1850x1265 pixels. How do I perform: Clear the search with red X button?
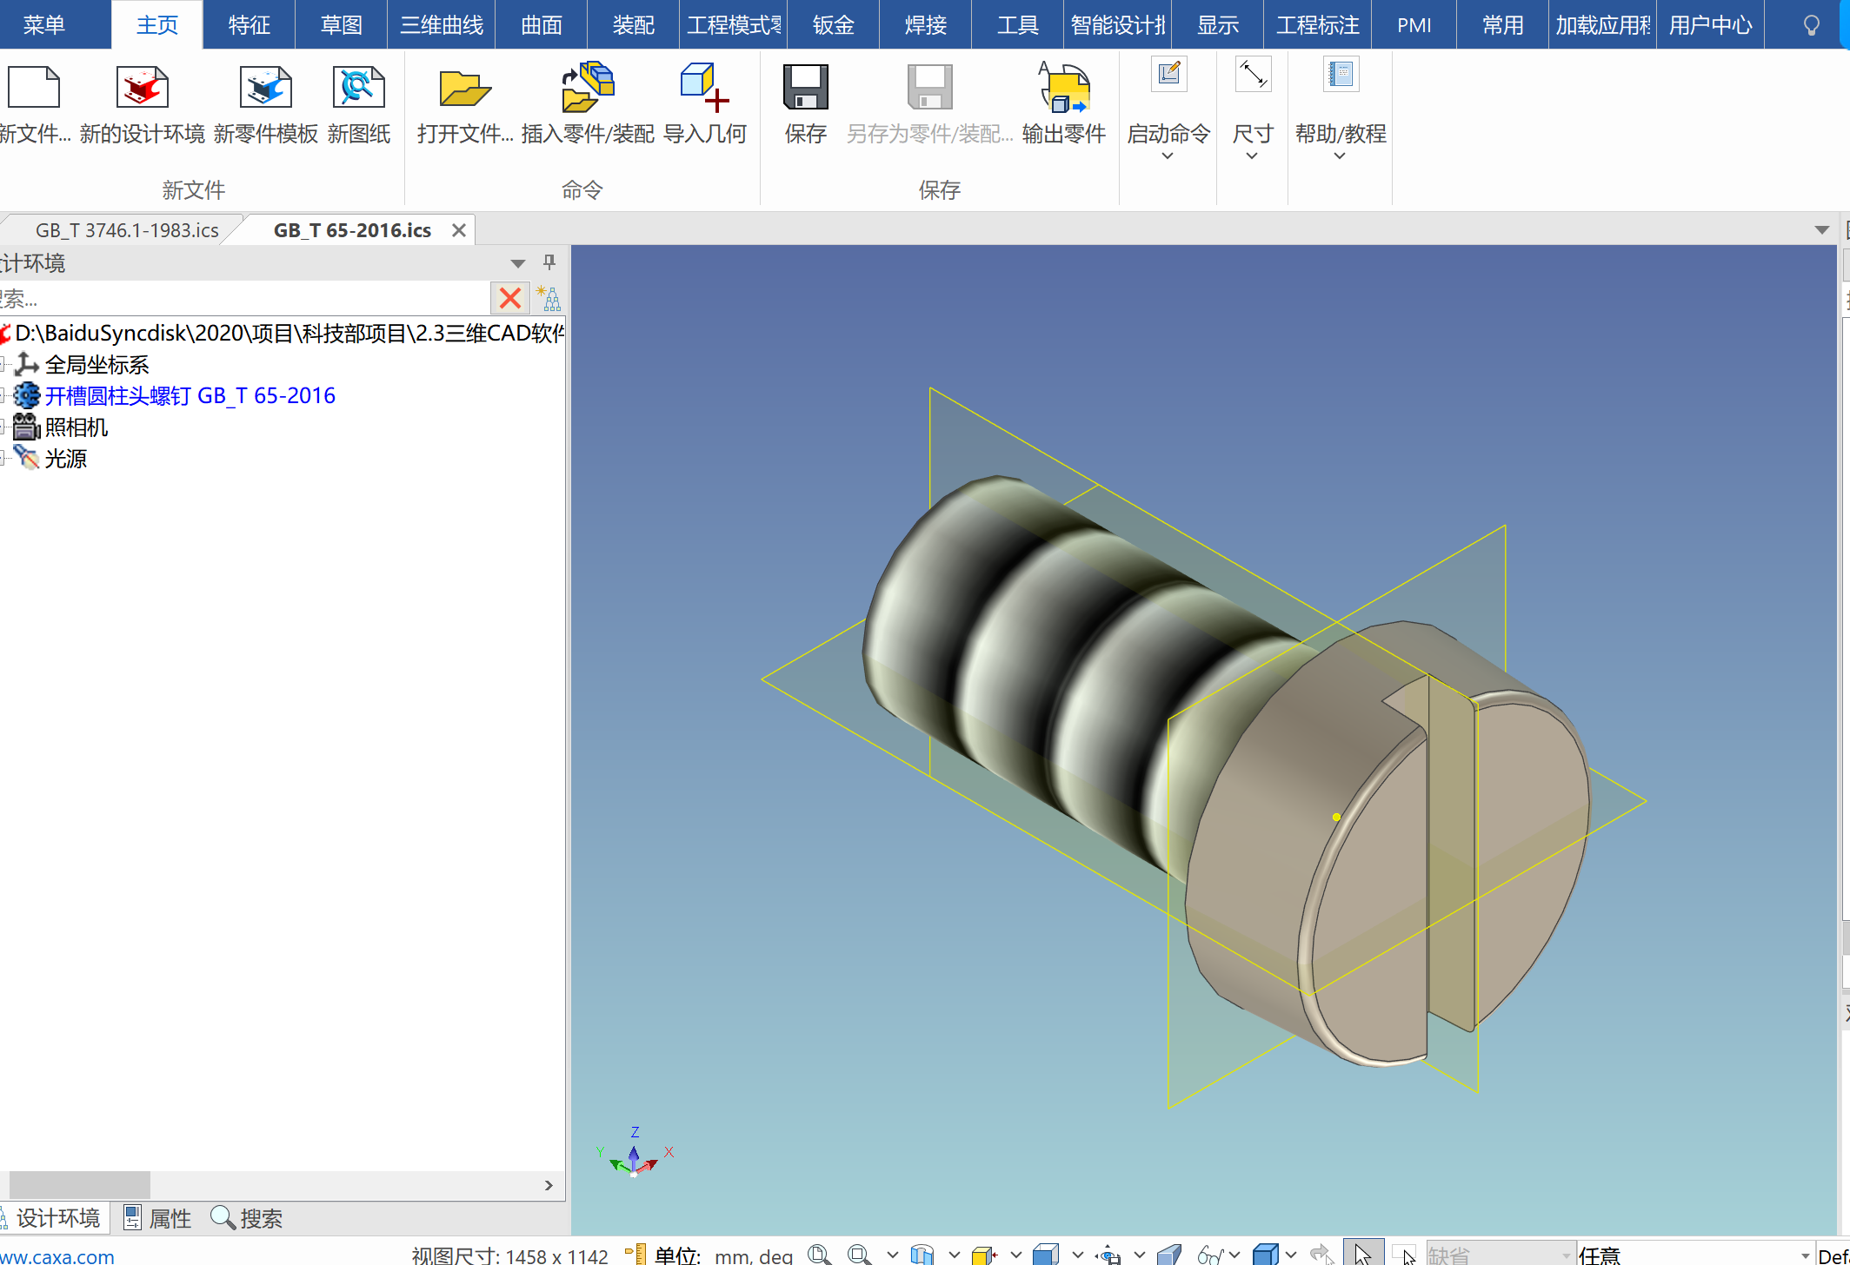(510, 299)
